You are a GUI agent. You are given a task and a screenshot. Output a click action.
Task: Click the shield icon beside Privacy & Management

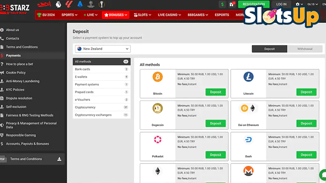click(x=2, y=125)
